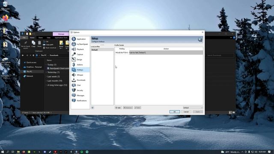This screenshot has height=154, width=274.
Task: Open Firefox from the desktop
Action: coord(5,18)
